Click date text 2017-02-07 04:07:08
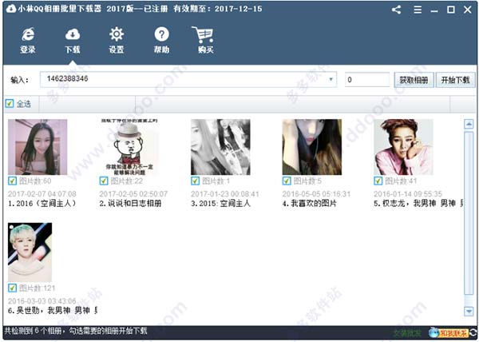This screenshot has width=479, height=342. point(42,193)
